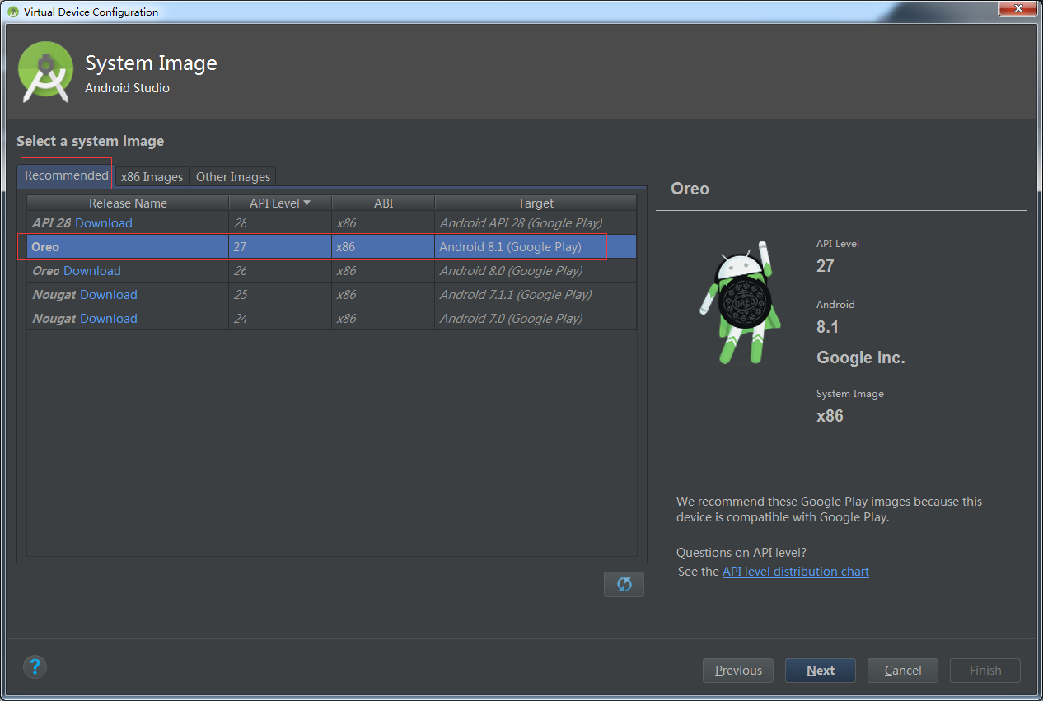Switch to the Other Images tab
The image size is (1043, 701).
[233, 176]
